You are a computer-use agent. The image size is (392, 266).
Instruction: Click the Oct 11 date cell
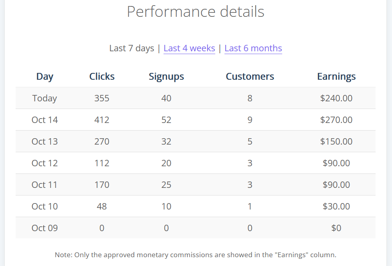tap(45, 185)
